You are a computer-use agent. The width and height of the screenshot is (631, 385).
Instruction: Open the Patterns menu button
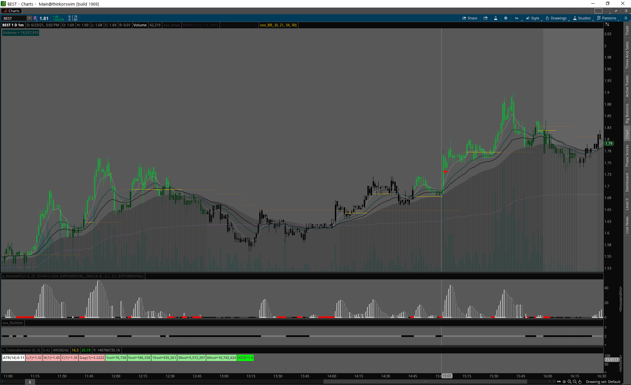(607, 18)
